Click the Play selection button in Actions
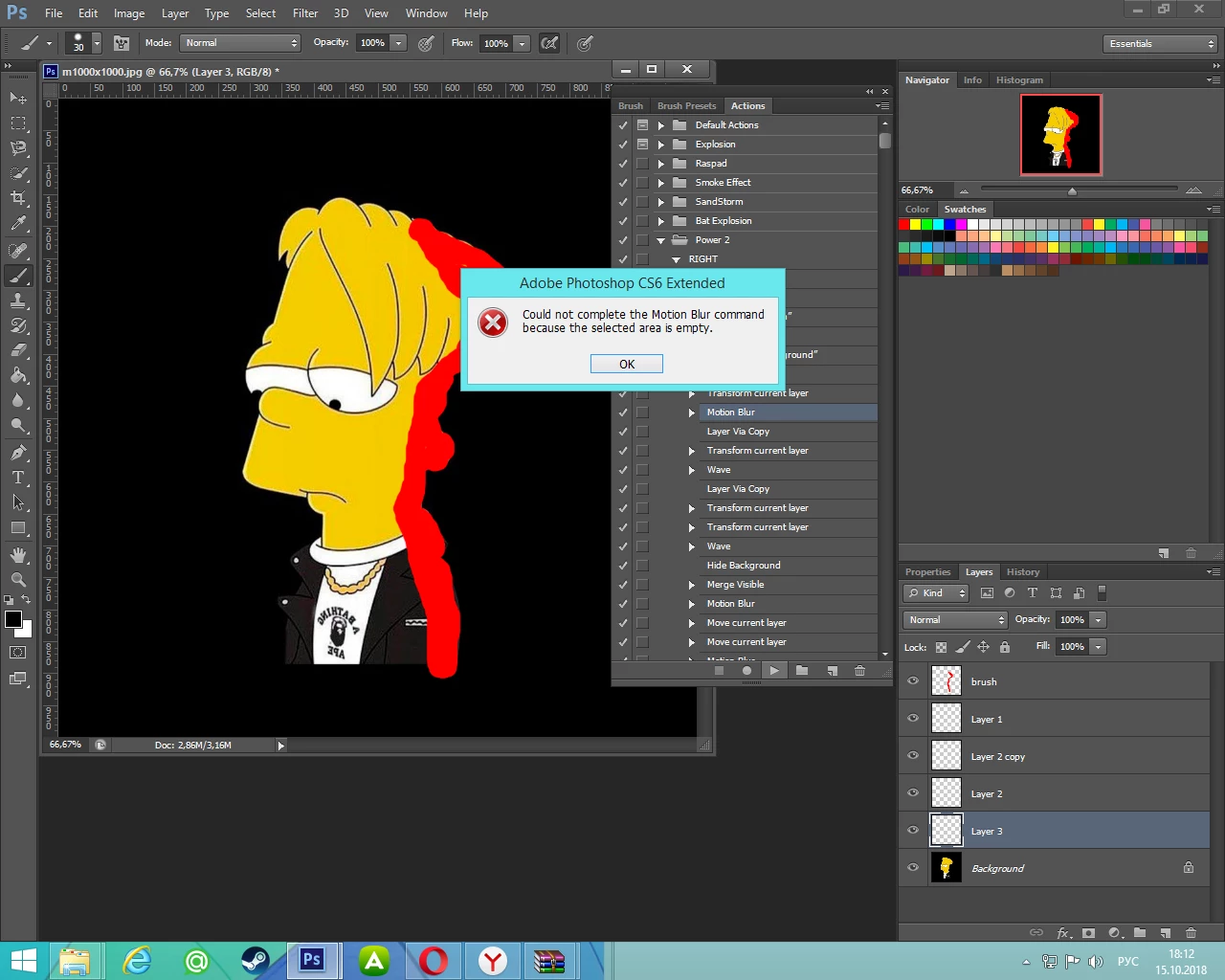 pyautogui.click(x=774, y=670)
